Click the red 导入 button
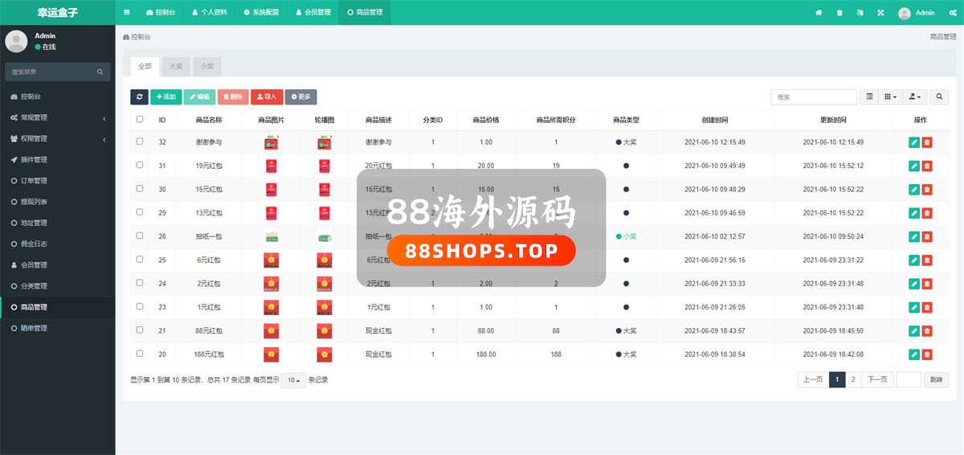This screenshot has height=455, width=964. click(267, 96)
